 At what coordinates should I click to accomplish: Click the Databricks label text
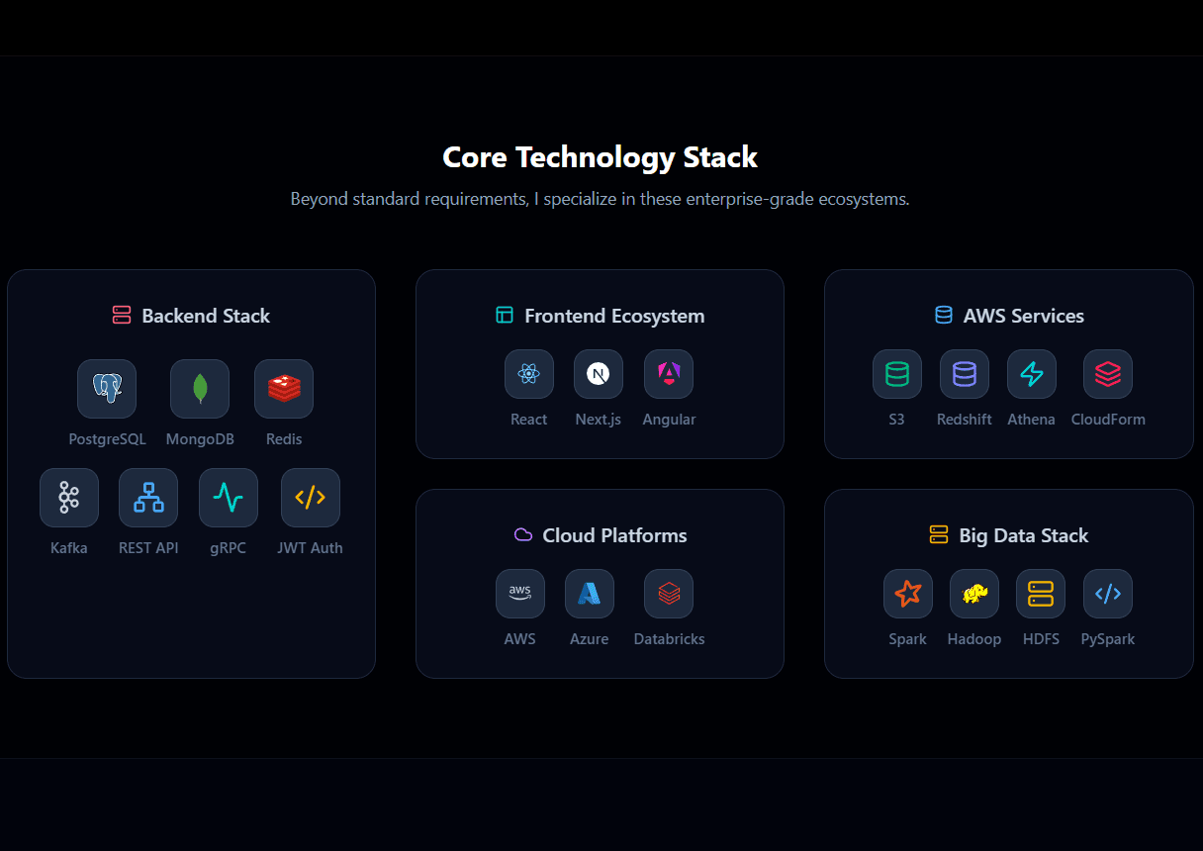coord(669,639)
